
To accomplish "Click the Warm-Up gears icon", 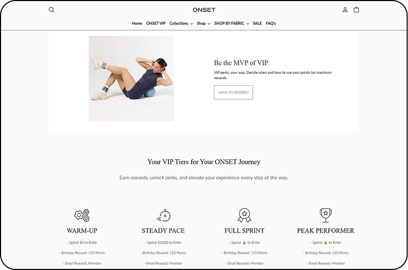I will point(82,215).
